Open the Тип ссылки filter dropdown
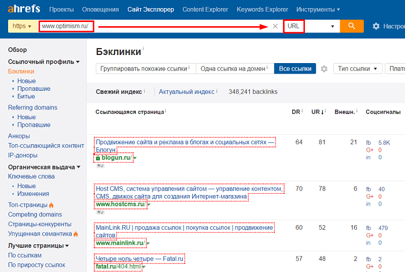 click(358, 69)
